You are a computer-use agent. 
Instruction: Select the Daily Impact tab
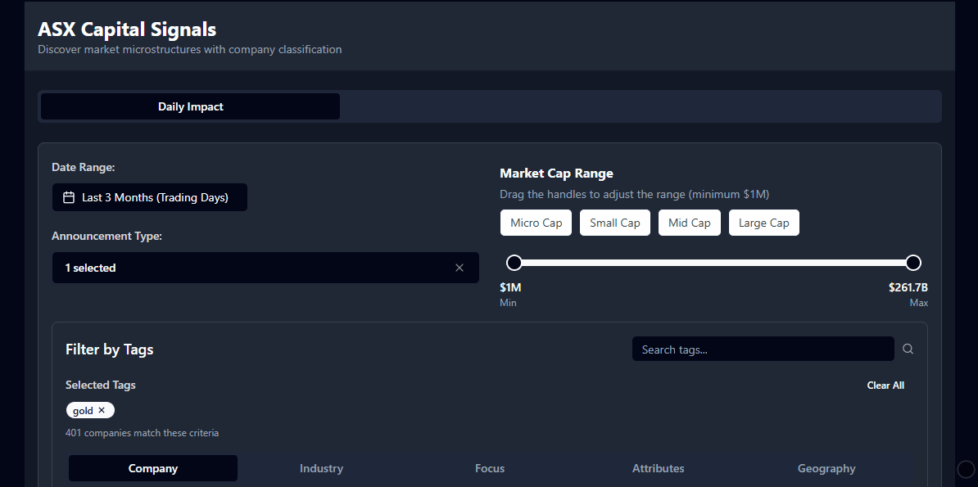tap(190, 106)
